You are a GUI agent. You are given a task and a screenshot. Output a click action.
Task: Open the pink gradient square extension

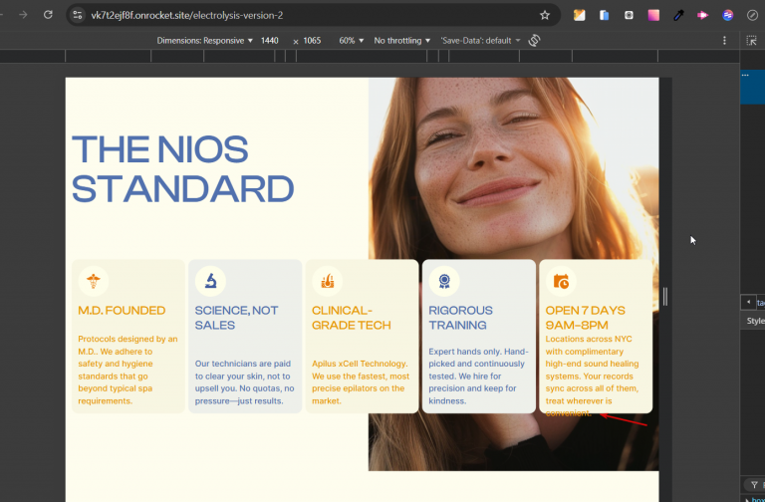coord(653,15)
